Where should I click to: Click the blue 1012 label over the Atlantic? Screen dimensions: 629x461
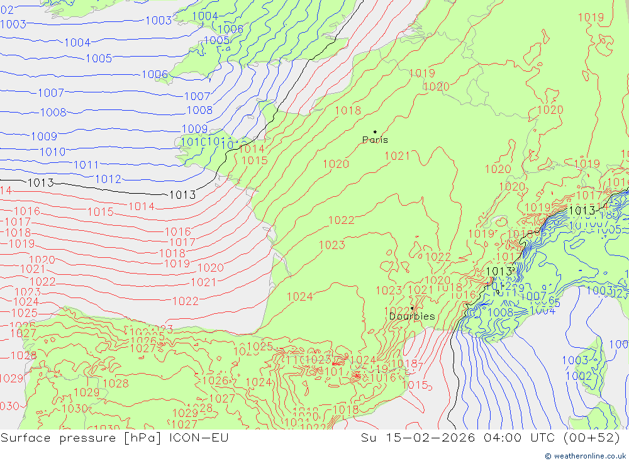pyautogui.click(x=108, y=179)
